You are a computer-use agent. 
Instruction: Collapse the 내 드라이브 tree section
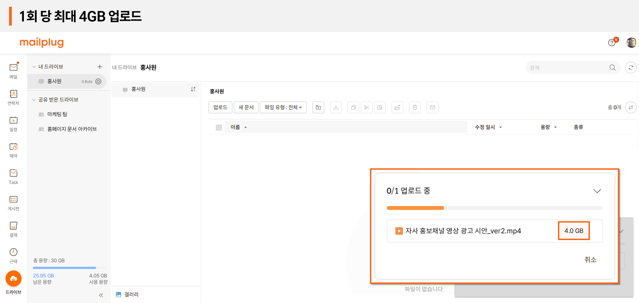pos(34,67)
